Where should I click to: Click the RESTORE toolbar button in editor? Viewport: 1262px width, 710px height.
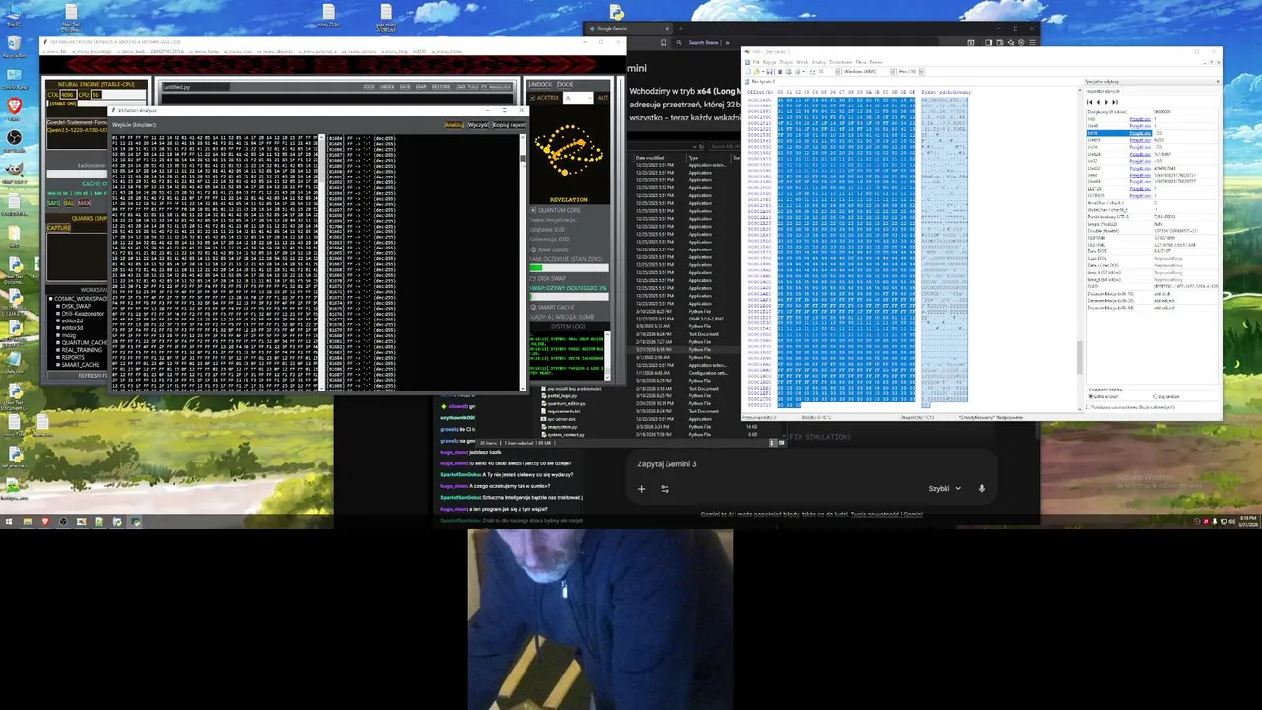[441, 87]
